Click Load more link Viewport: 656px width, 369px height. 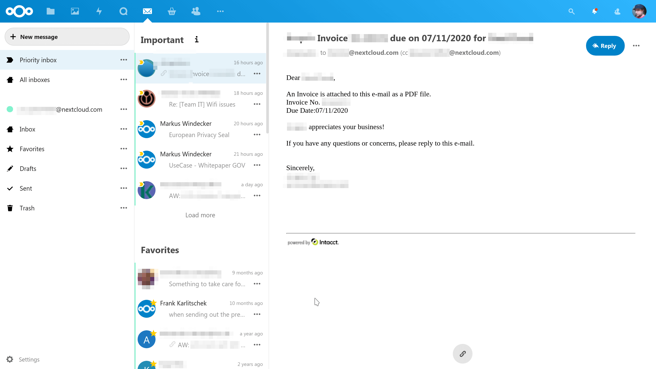point(200,215)
